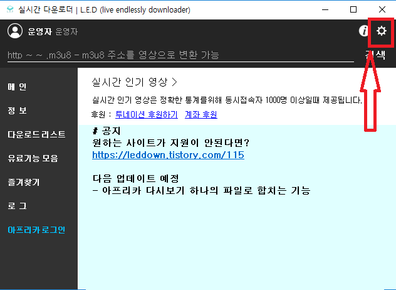Click 아프리카 로그인 in the sidebar
The width and height of the screenshot is (396, 290).
tap(36, 230)
